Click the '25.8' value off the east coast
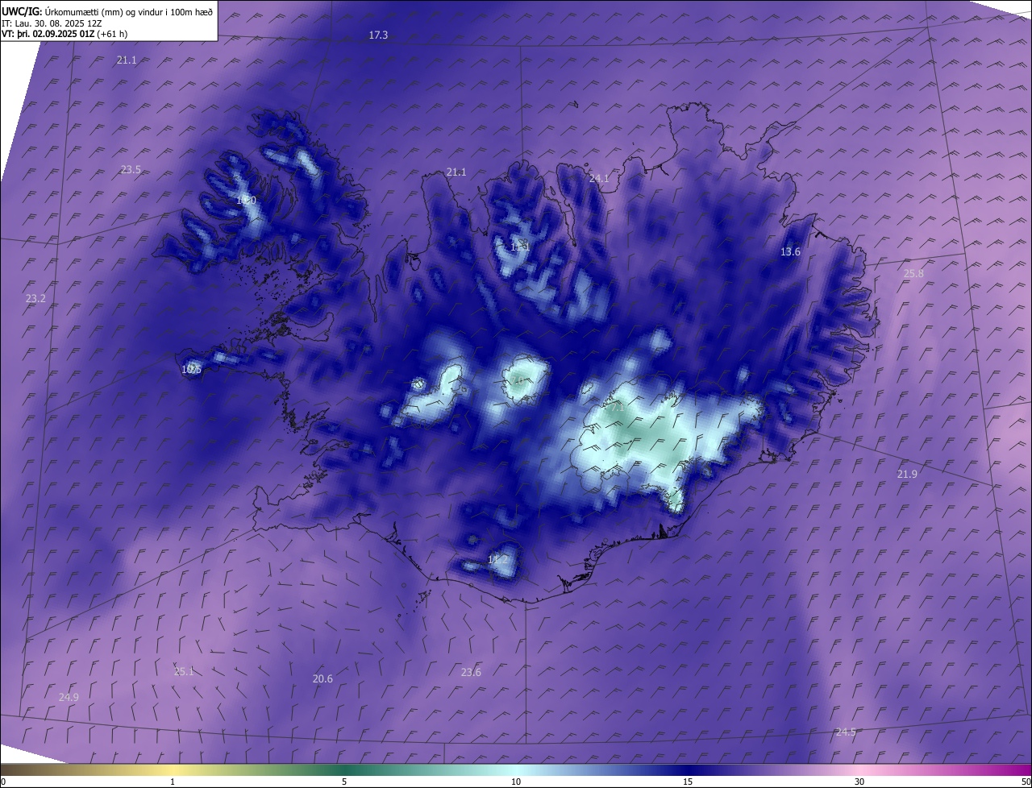The width and height of the screenshot is (1032, 788). [913, 274]
